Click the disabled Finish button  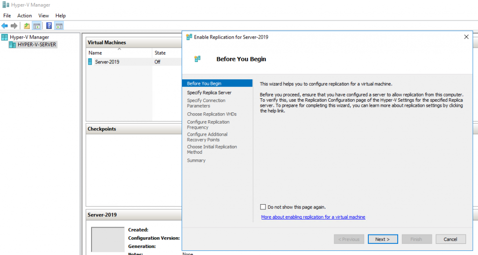[x=416, y=239]
